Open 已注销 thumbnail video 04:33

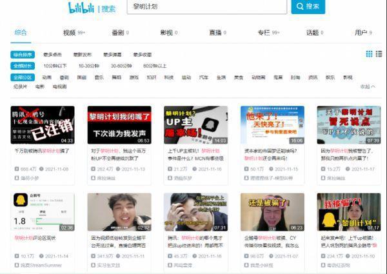click(43, 125)
